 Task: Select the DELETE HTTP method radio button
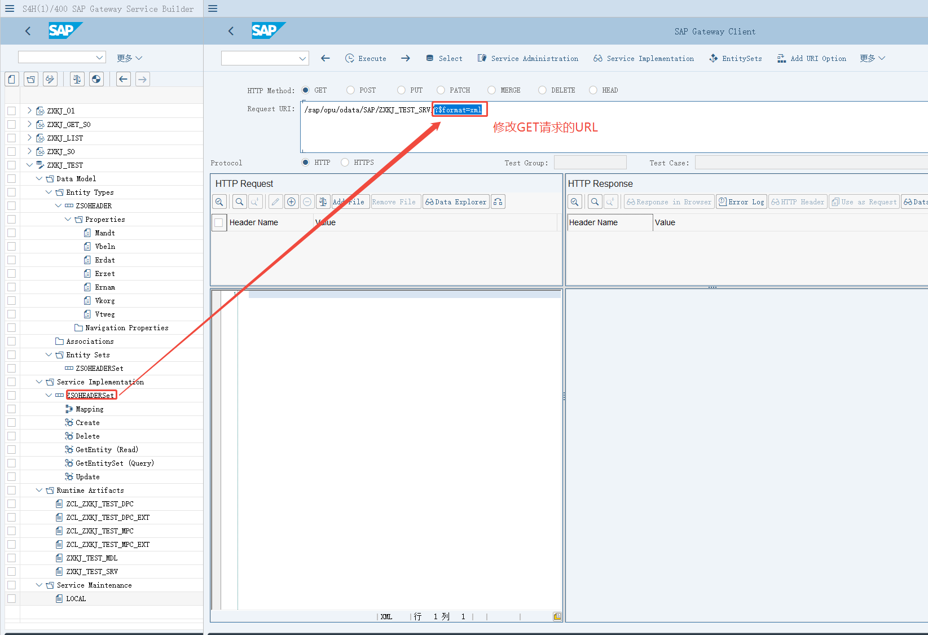pos(542,90)
